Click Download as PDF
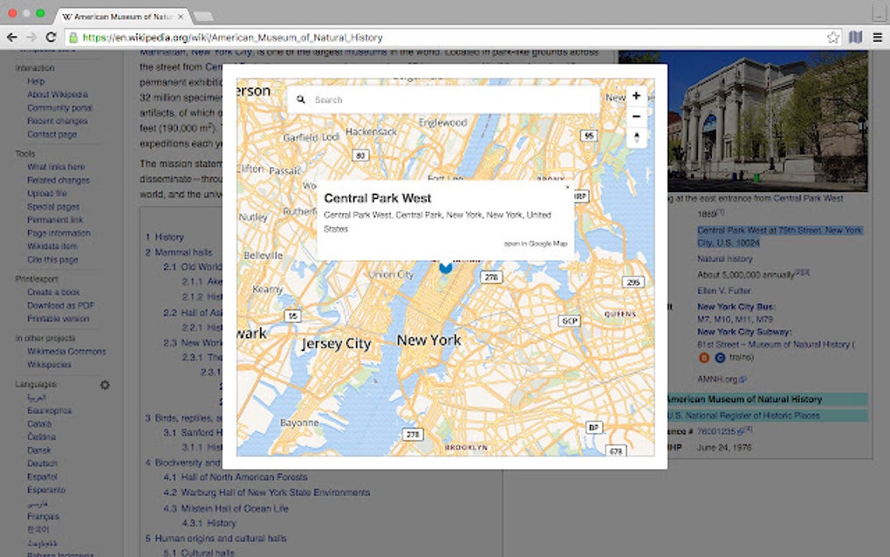 coord(61,306)
